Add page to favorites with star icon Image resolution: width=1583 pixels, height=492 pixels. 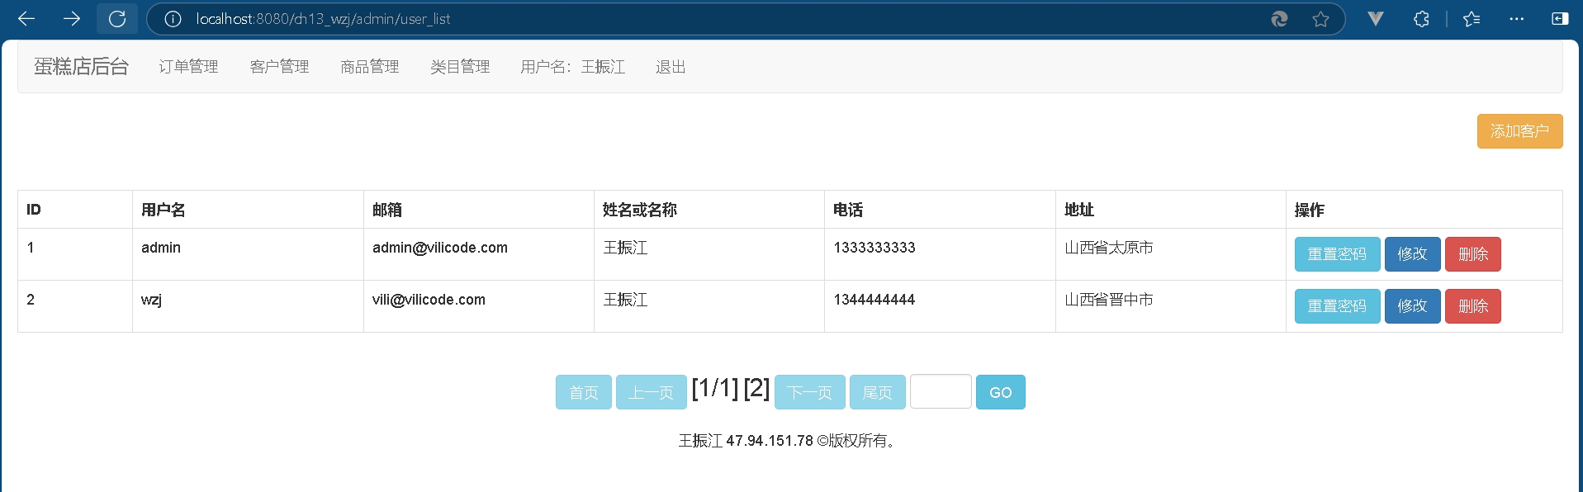(x=1320, y=19)
